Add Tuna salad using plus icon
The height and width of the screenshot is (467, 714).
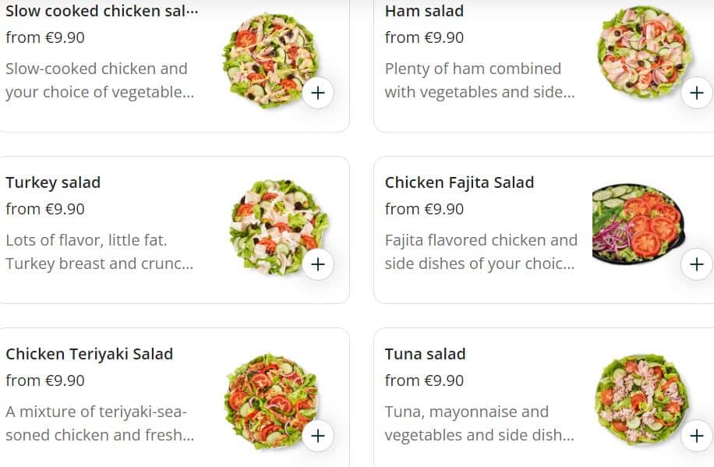point(696,436)
